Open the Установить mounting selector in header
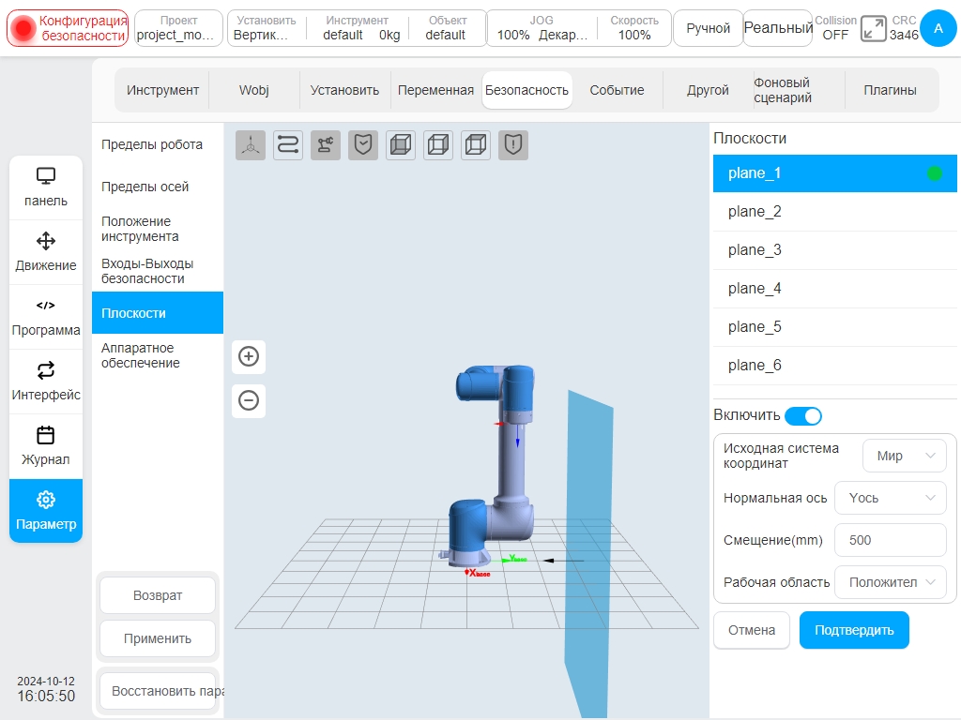Screen dimensions: 961x720 [266, 28]
